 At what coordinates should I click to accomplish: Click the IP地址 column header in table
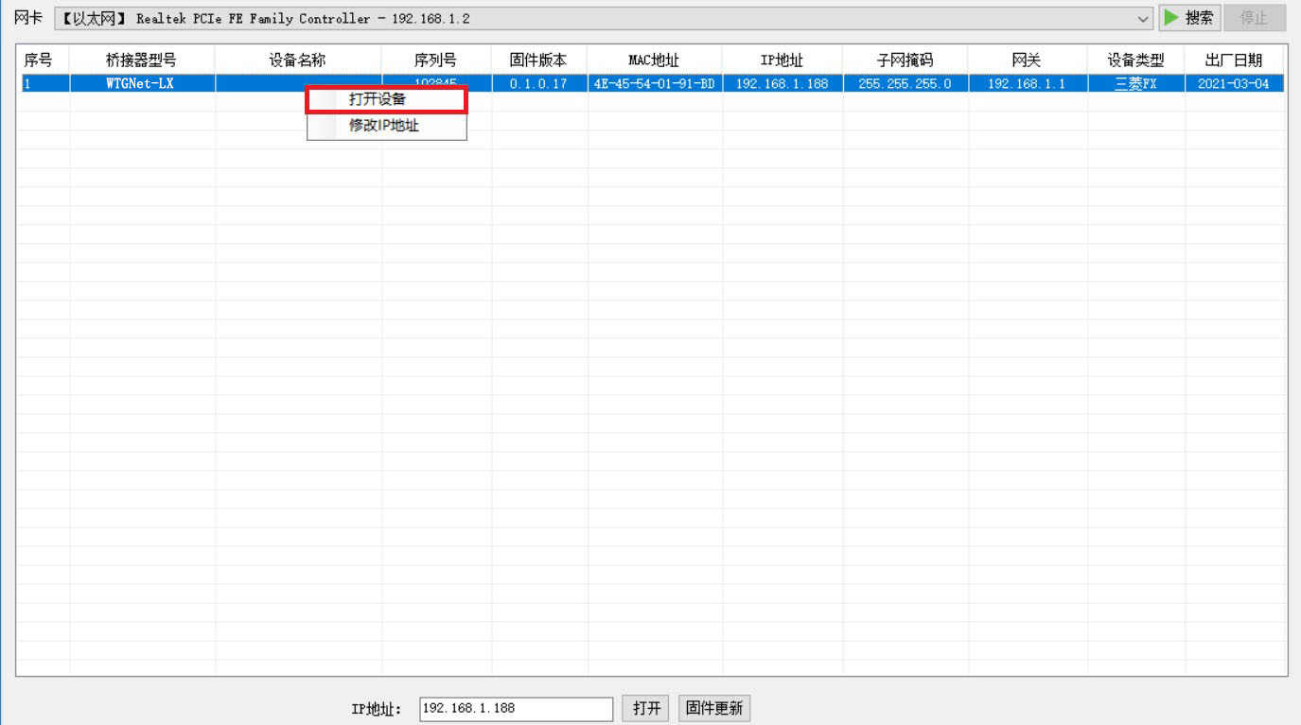tap(782, 60)
